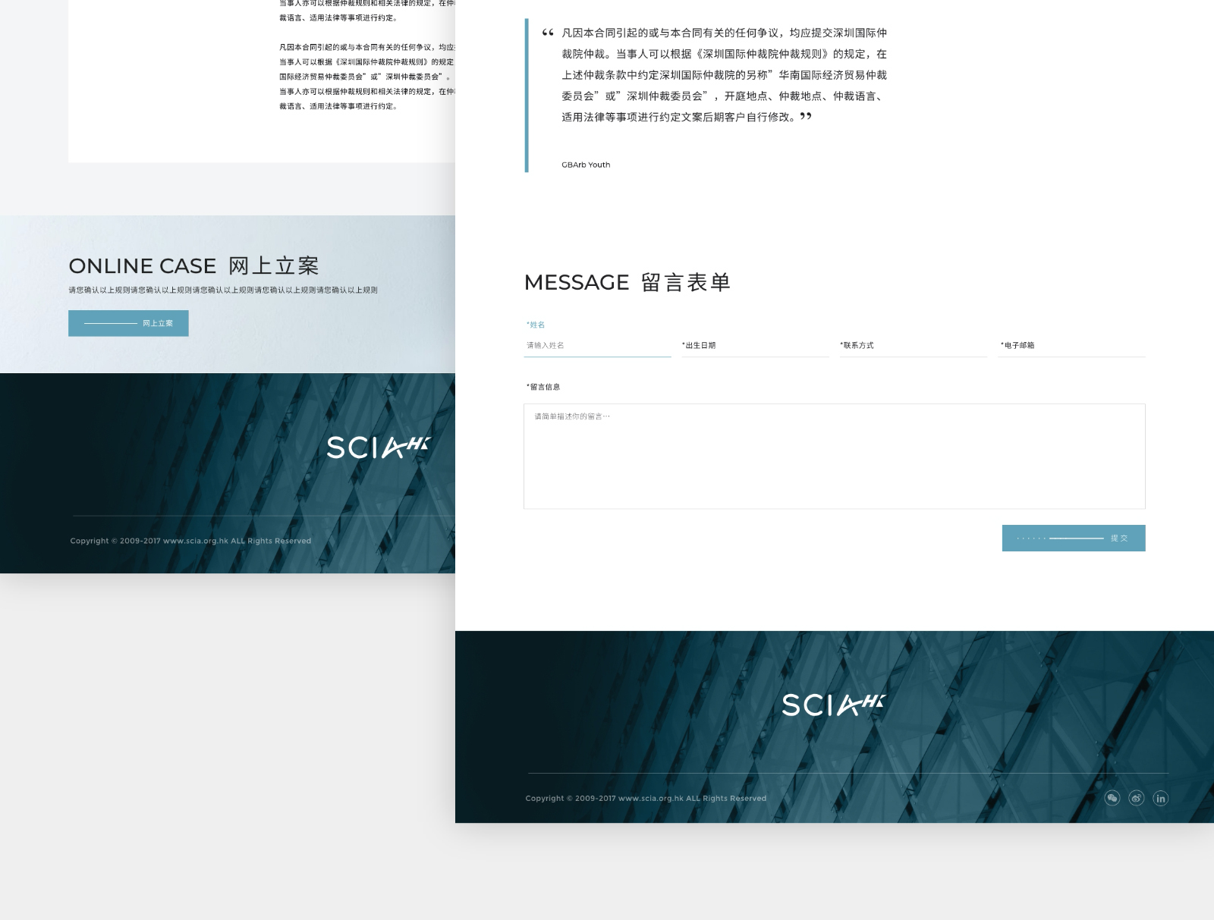Click the LinkedIn icon in footer
The width and height of the screenshot is (1214, 920).
click(x=1160, y=798)
